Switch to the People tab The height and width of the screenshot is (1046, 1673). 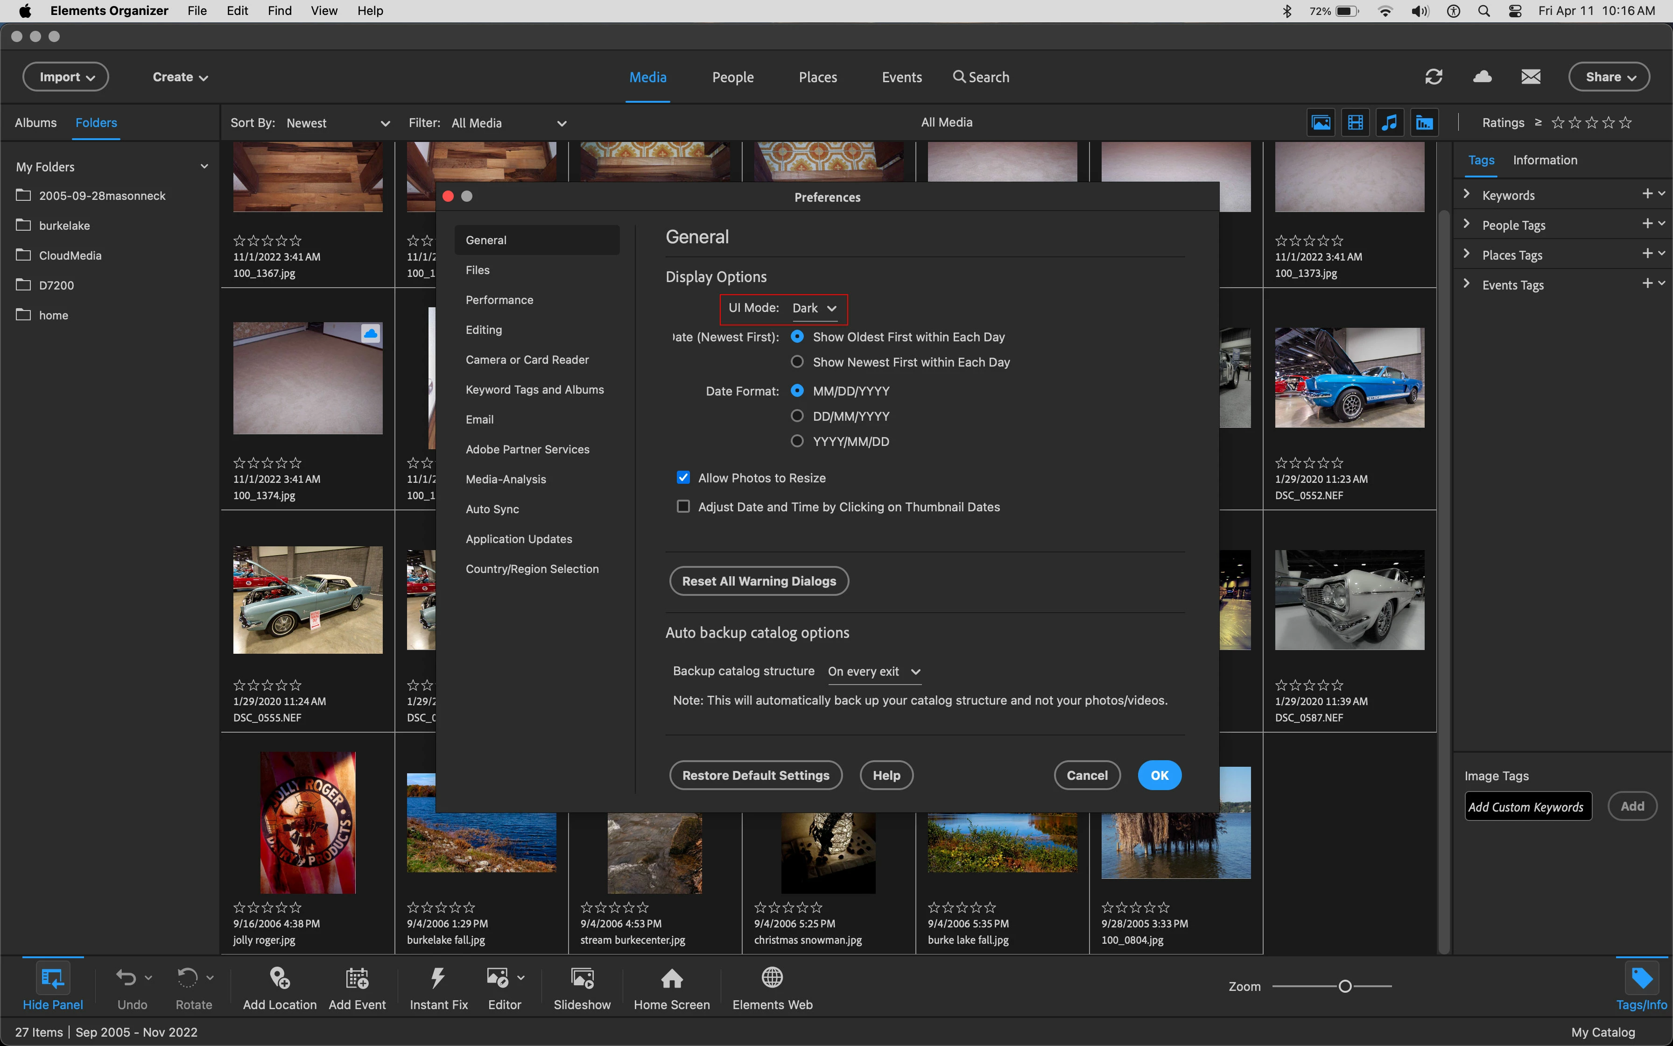click(x=733, y=78)
